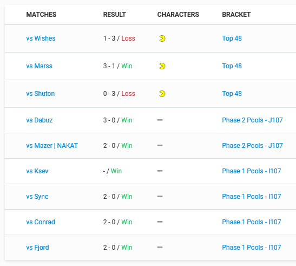Open Phase 2 Pools J107 for Dabuz
Viewport: 296px width, 266px height.
coord(252,120)
